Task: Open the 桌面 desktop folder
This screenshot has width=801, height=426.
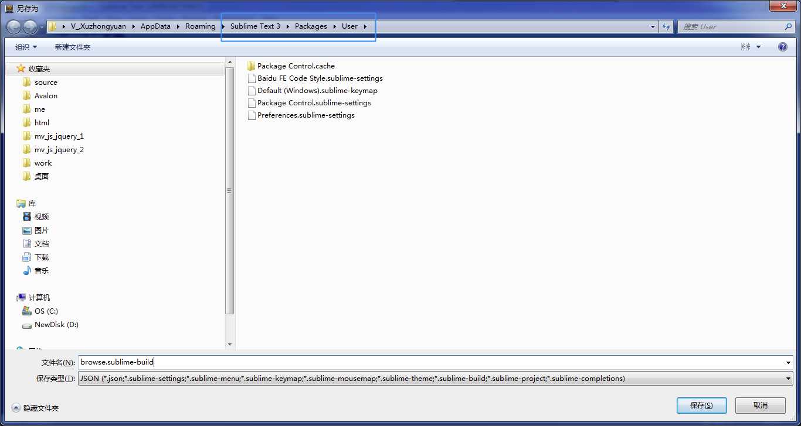Action: [41, 176]
